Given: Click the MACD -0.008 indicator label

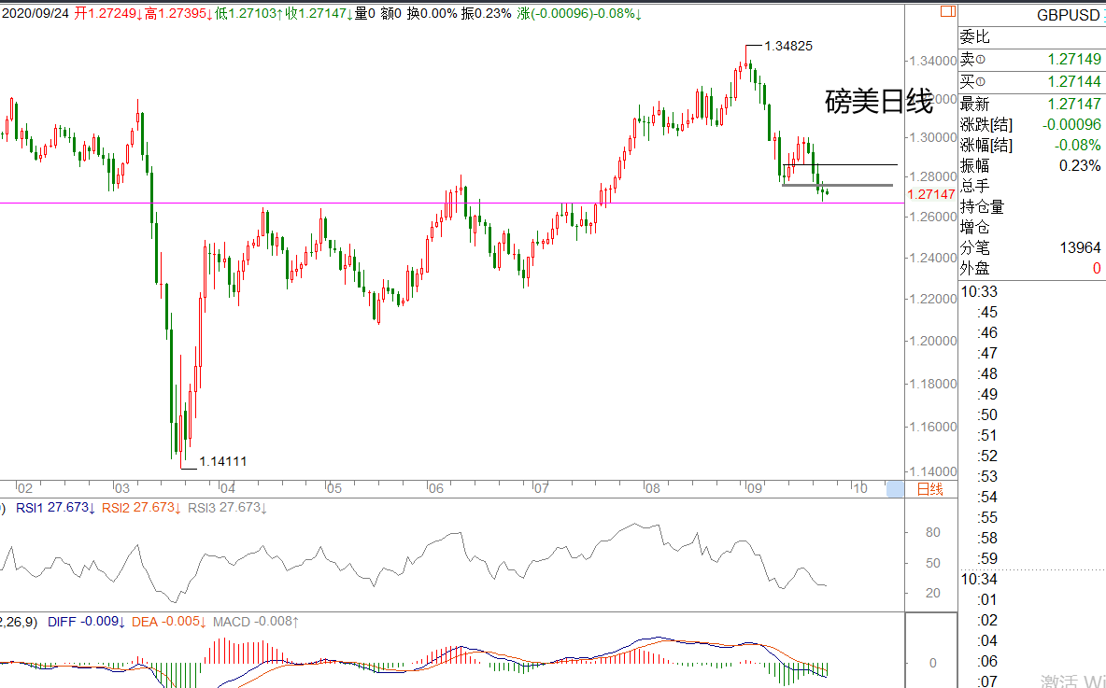Looking at the screenshot, I should (255, 622).
